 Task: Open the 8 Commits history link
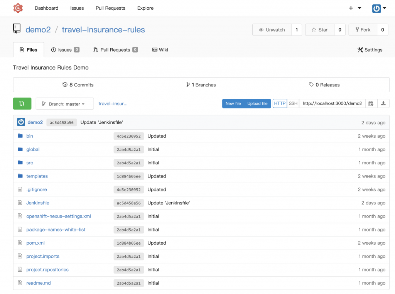click(78, 85)
